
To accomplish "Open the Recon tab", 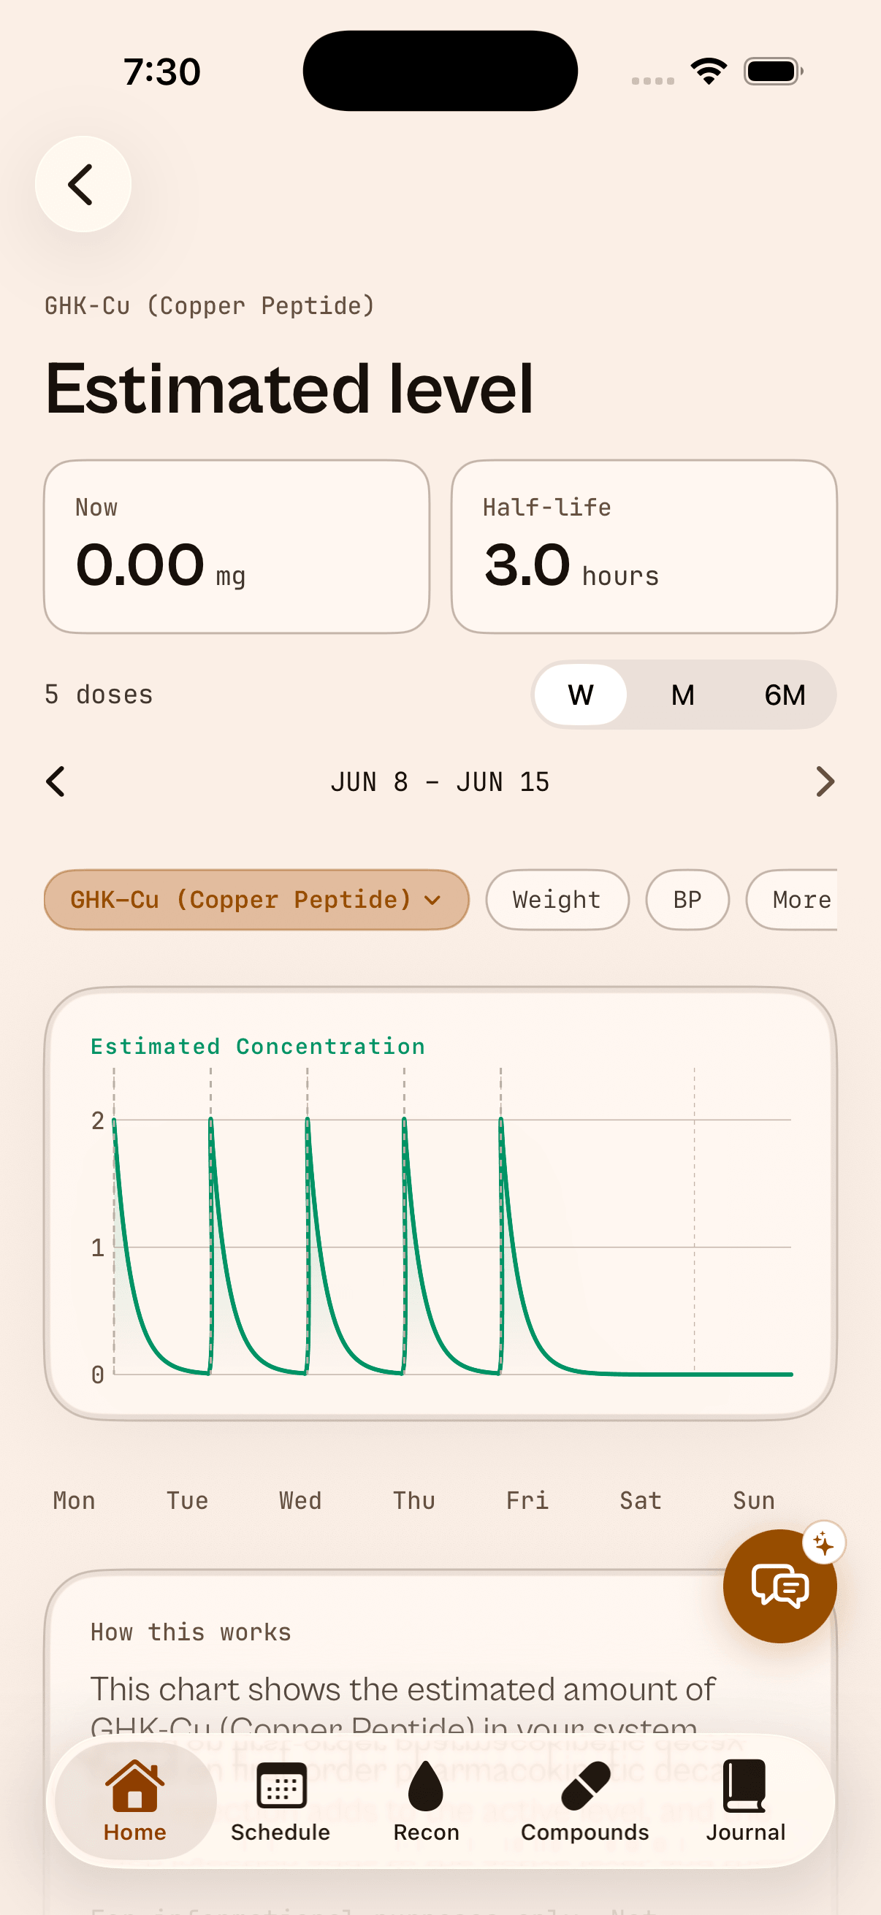I will click(x=426, y=1801).
